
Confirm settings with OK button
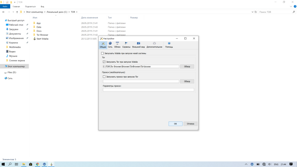[x=175, y=124]
